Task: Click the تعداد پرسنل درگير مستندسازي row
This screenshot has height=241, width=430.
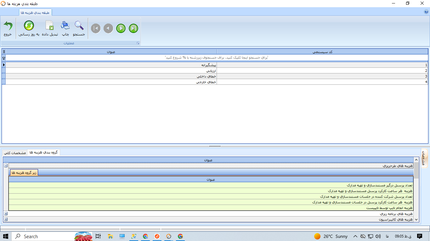Action: [x=211, y=185]
